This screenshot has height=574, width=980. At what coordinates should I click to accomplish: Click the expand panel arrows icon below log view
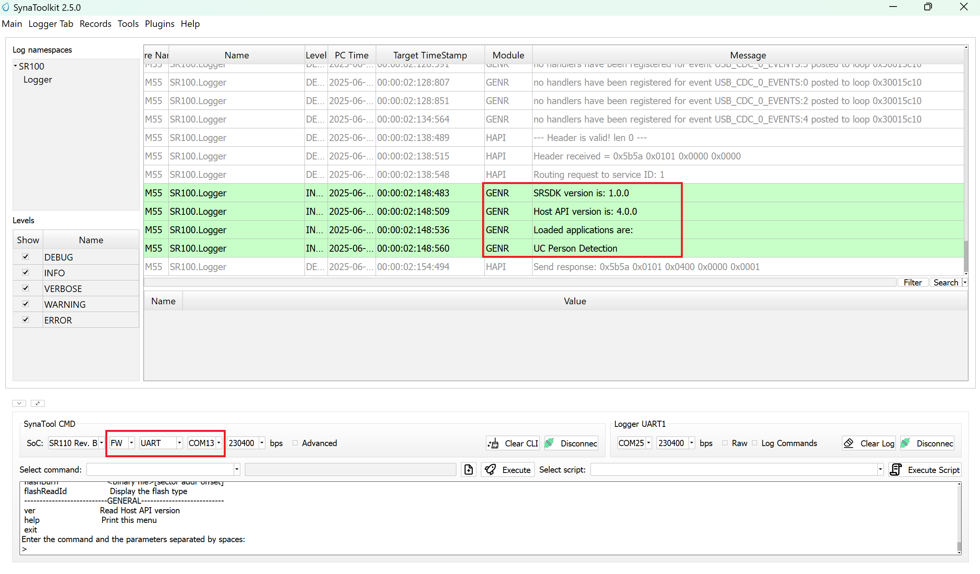pos(37,403)
